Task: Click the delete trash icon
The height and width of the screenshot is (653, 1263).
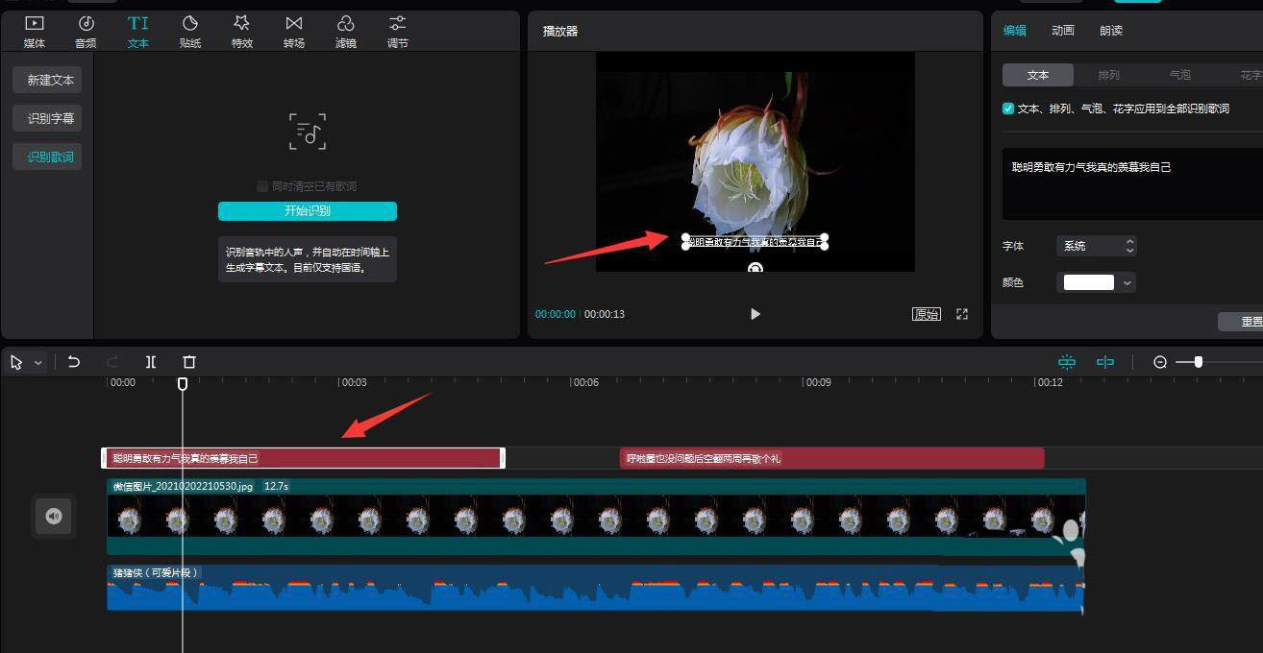Action: pyautogui.click(x=189, y=362)
